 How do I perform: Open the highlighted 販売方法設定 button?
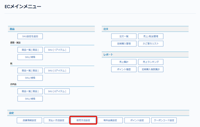tap(83, 120)
